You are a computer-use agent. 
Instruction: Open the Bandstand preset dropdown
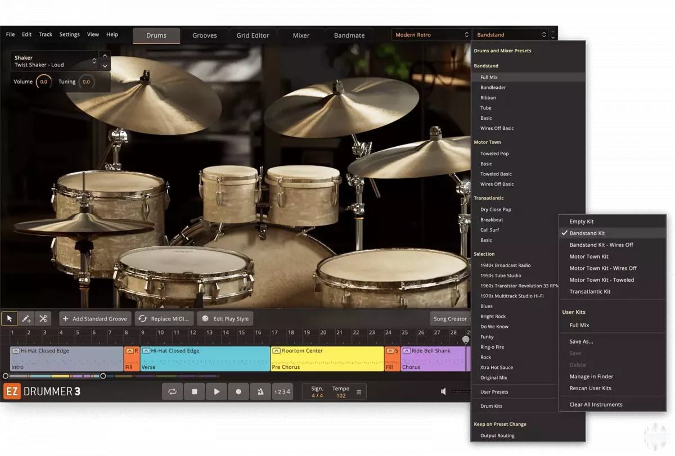511,35
